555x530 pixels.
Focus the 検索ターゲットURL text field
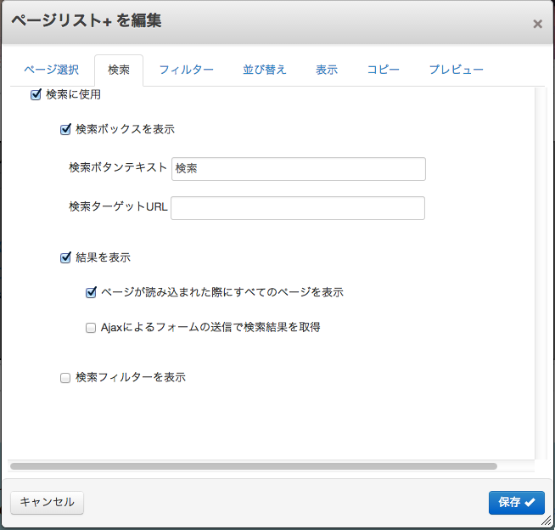click(x=298, y=208)
